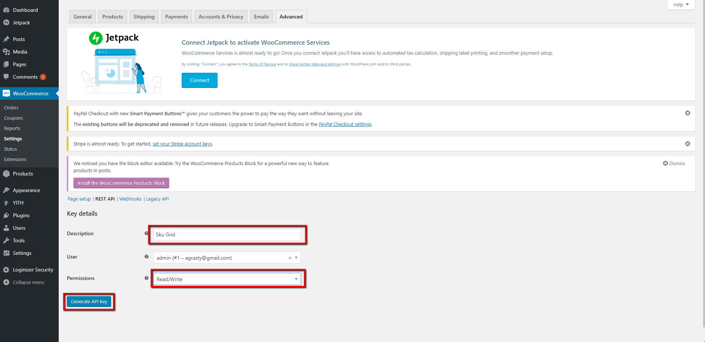Dismiss the Stripe notice
Image resolution: width=705 pixels, height=342 pixels.
tap(688, 144)
